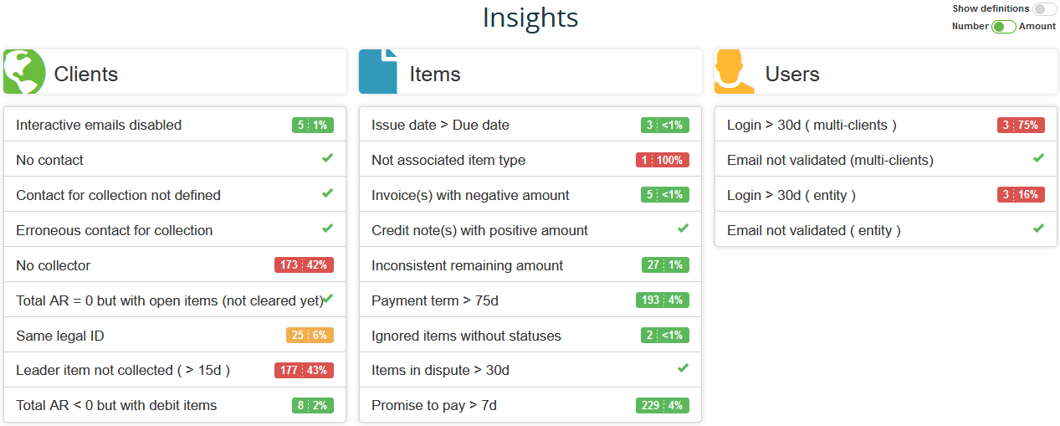Click the Items document icon
The height and width of the screenshot is (426, 1060).
point(378,72)
